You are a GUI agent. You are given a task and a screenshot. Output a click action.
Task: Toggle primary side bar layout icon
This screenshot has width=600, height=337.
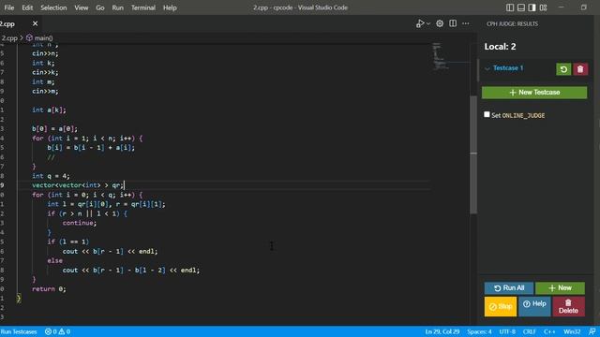tap(510, 7)
